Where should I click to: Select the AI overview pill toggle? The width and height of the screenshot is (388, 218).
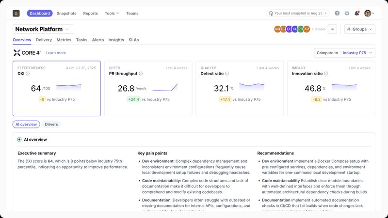pos(26,125)
